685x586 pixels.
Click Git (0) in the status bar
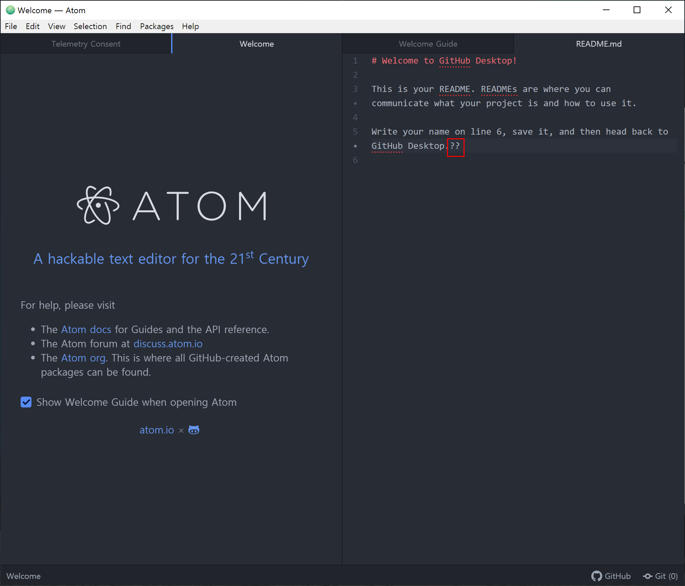666,576
